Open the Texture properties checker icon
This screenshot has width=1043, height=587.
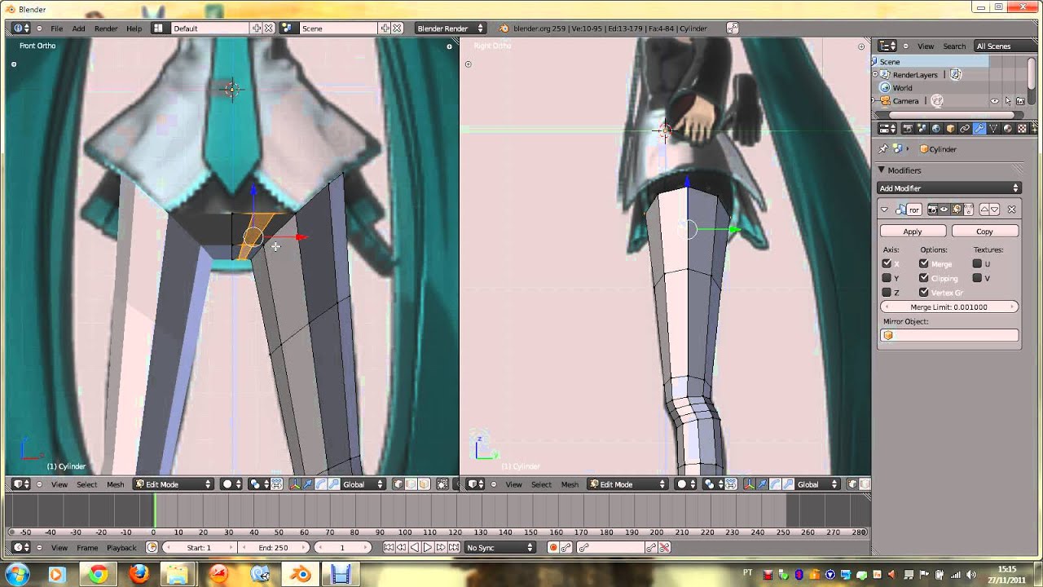pyautogui.click(x=1022, y=129)
